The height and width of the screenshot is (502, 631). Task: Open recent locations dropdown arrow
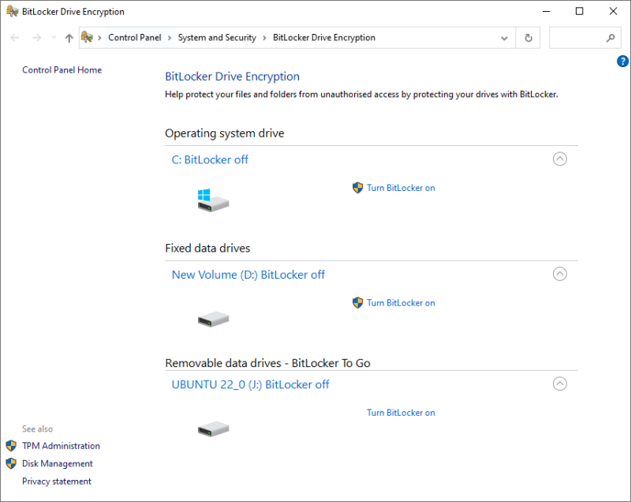tap(54, 38)
